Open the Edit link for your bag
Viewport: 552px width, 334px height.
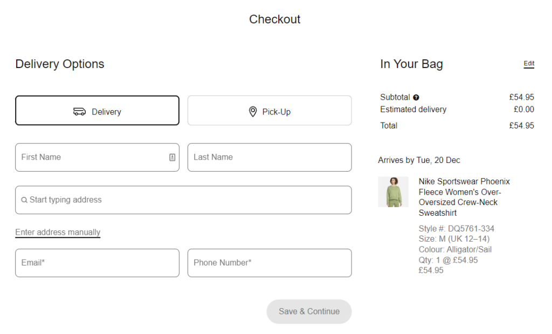pos(529,64)
